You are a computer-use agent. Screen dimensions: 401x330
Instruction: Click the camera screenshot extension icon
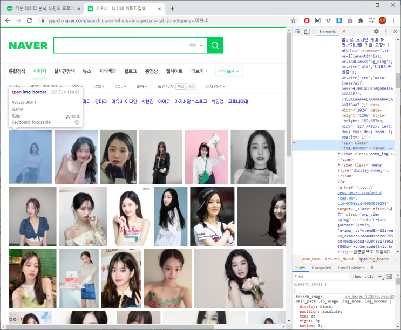pyautogui.click(x=350, y=20)
